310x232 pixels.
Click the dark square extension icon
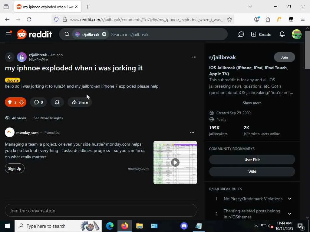291,19
